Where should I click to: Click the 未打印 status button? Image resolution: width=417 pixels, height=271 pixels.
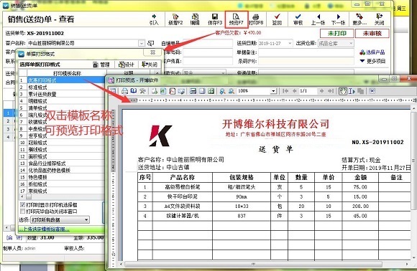pos(337,34)
